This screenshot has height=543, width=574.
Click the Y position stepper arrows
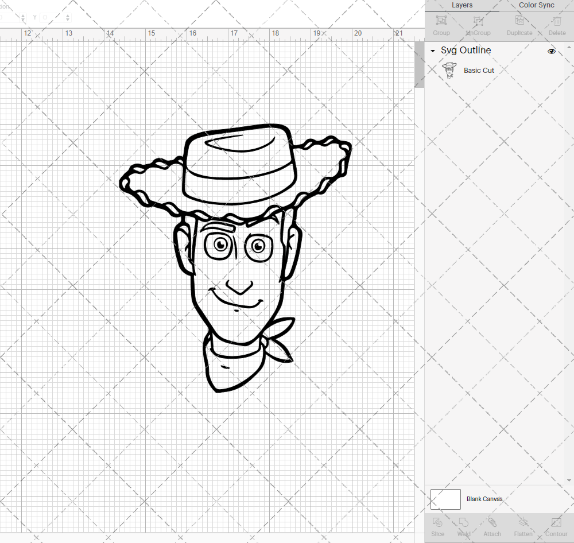point(67,17)
